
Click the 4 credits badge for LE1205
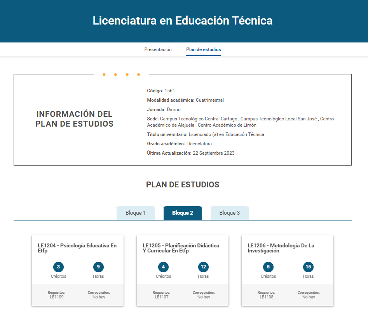coord(164,267)
